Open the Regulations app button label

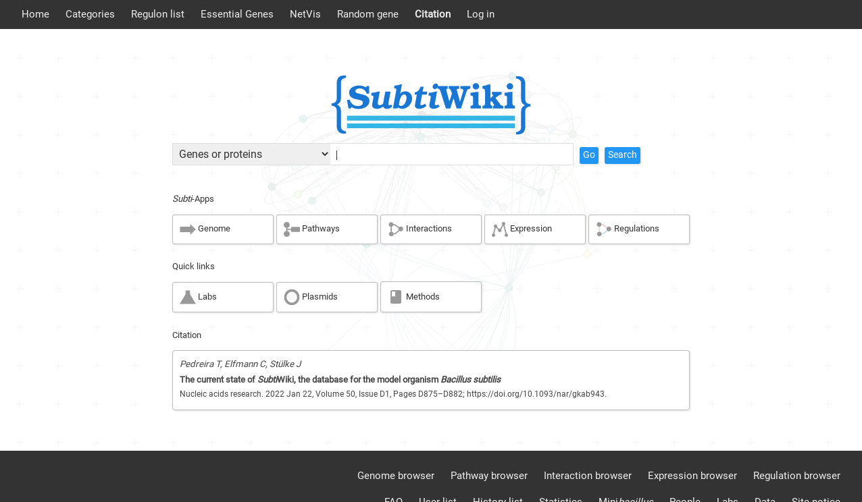tap(636, 229)
